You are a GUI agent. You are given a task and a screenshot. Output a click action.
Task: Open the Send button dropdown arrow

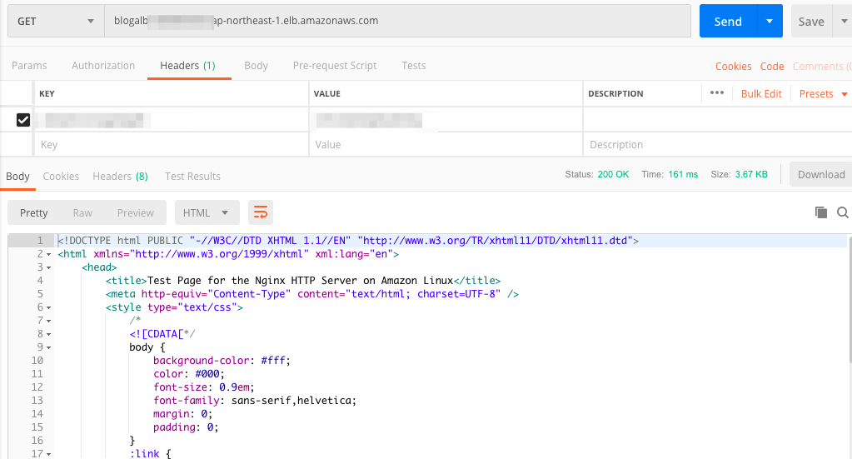pos(770,21)
